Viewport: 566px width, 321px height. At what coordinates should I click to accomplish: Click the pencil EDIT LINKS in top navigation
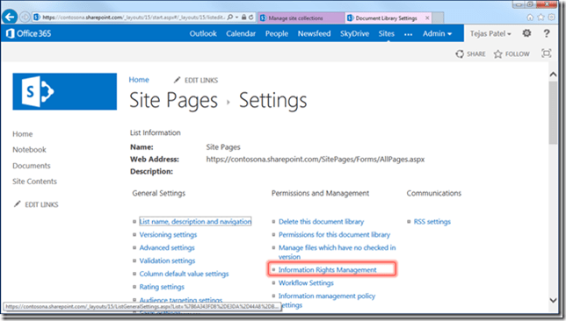196,80
